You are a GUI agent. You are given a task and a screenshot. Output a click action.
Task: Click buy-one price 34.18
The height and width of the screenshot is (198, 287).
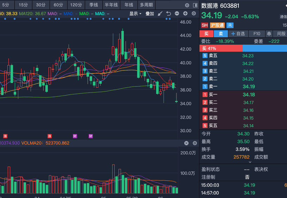click(249, 95)
